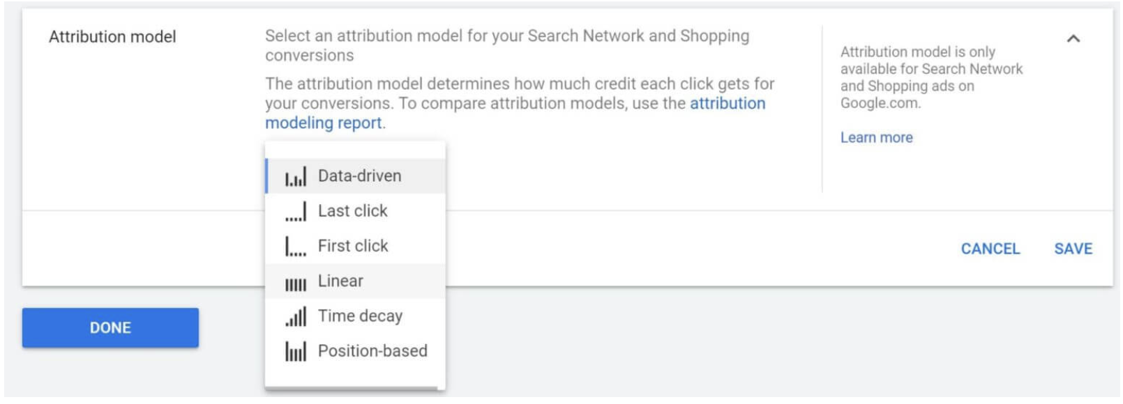
Task: Choose the Last click option
Action: (x=355, y=211)
